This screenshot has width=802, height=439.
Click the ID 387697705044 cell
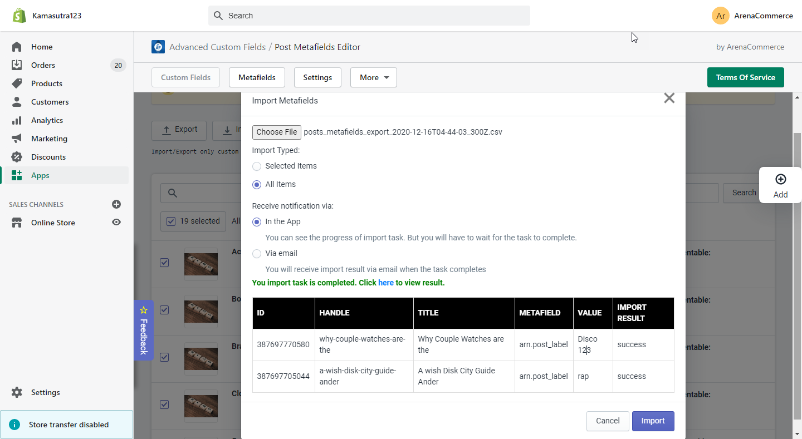click(283, 376)
